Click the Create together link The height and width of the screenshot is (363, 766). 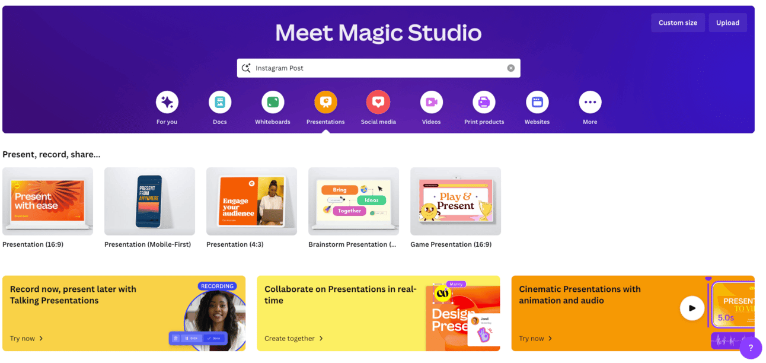(294, 339)
